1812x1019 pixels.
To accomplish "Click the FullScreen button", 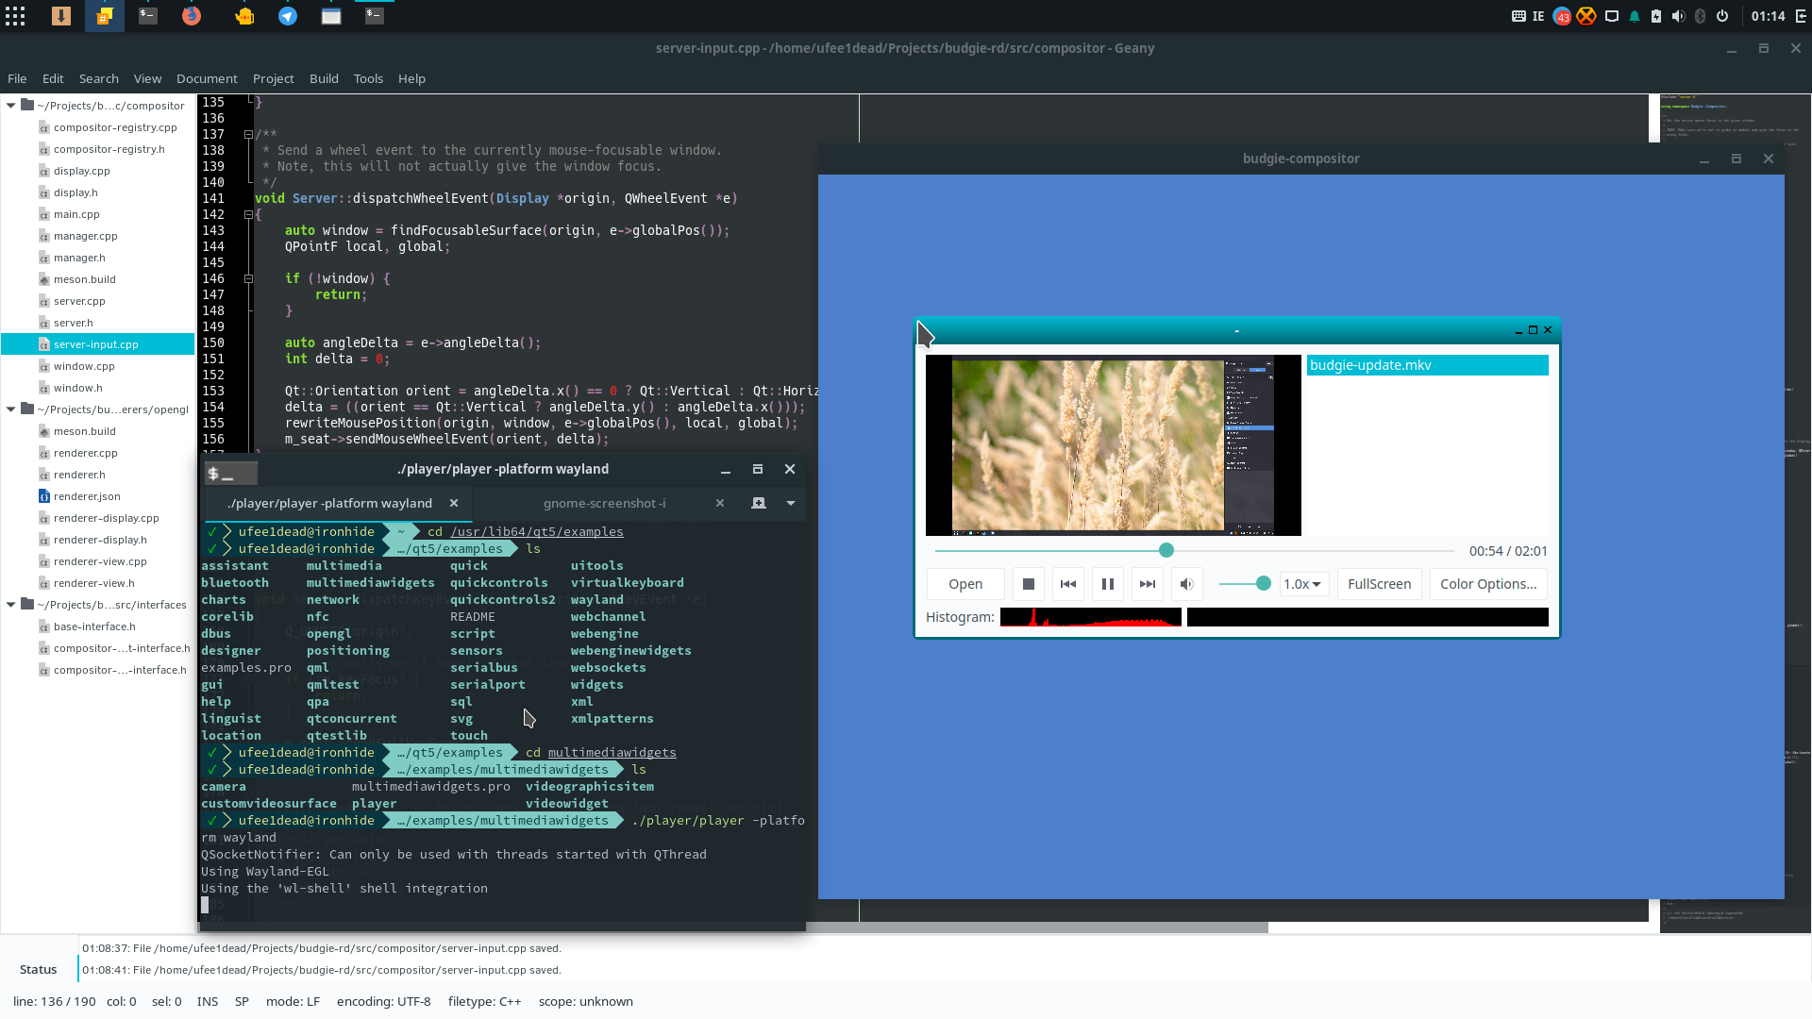I will pyautogui.click(x=1379, y=584).
